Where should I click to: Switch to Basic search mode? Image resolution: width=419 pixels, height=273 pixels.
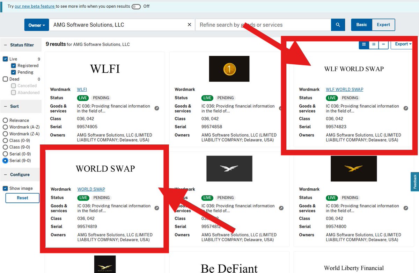point(362,25)
